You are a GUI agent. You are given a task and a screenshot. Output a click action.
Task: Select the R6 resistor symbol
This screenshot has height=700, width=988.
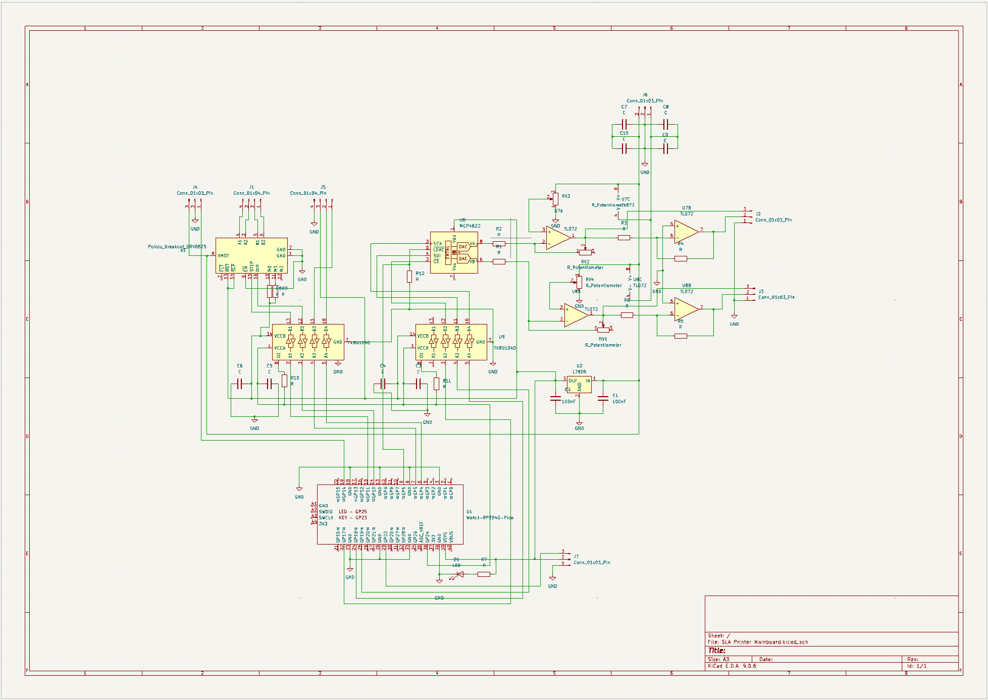[x=627, y=315]
